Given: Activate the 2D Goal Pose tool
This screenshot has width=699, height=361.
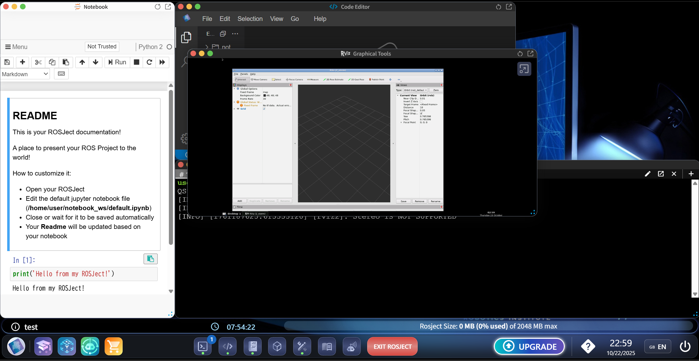Looking at the screenshot, I should click(356, 80).
